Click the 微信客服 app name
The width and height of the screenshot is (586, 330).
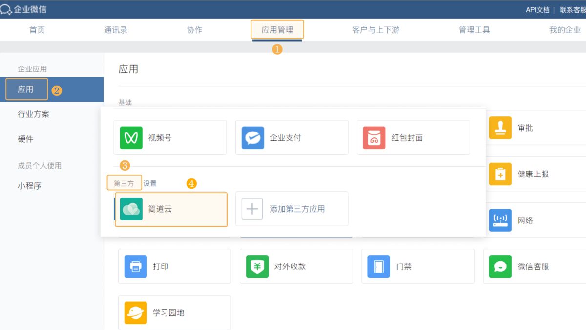coord(533,266)
